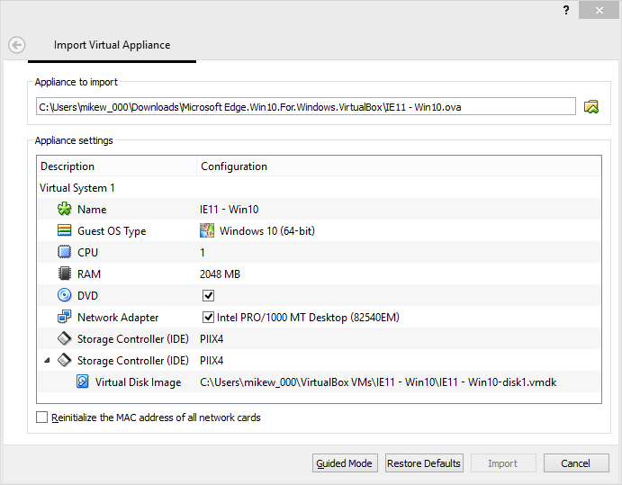The height and width of the screenshot is (485, 622).
Task: Select first storage controller PIIX4 value
Action: click(x=212, y=338)
